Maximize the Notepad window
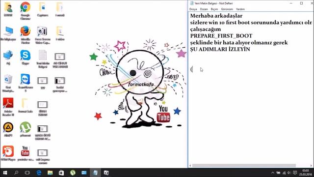 301,3
